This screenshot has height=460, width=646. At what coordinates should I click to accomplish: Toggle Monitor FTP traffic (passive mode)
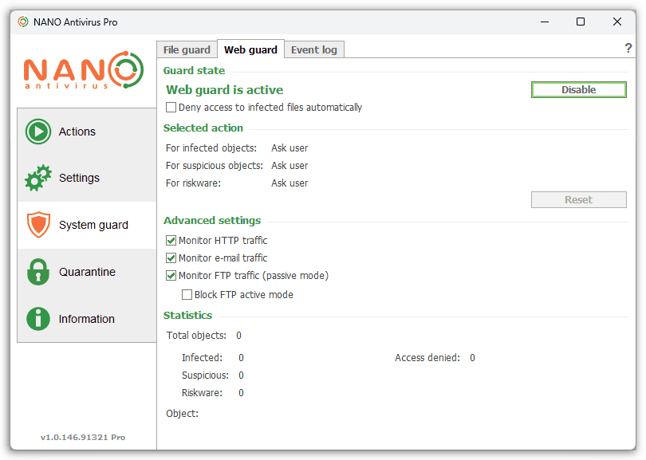pyautogui.click(x=171, y=276)
